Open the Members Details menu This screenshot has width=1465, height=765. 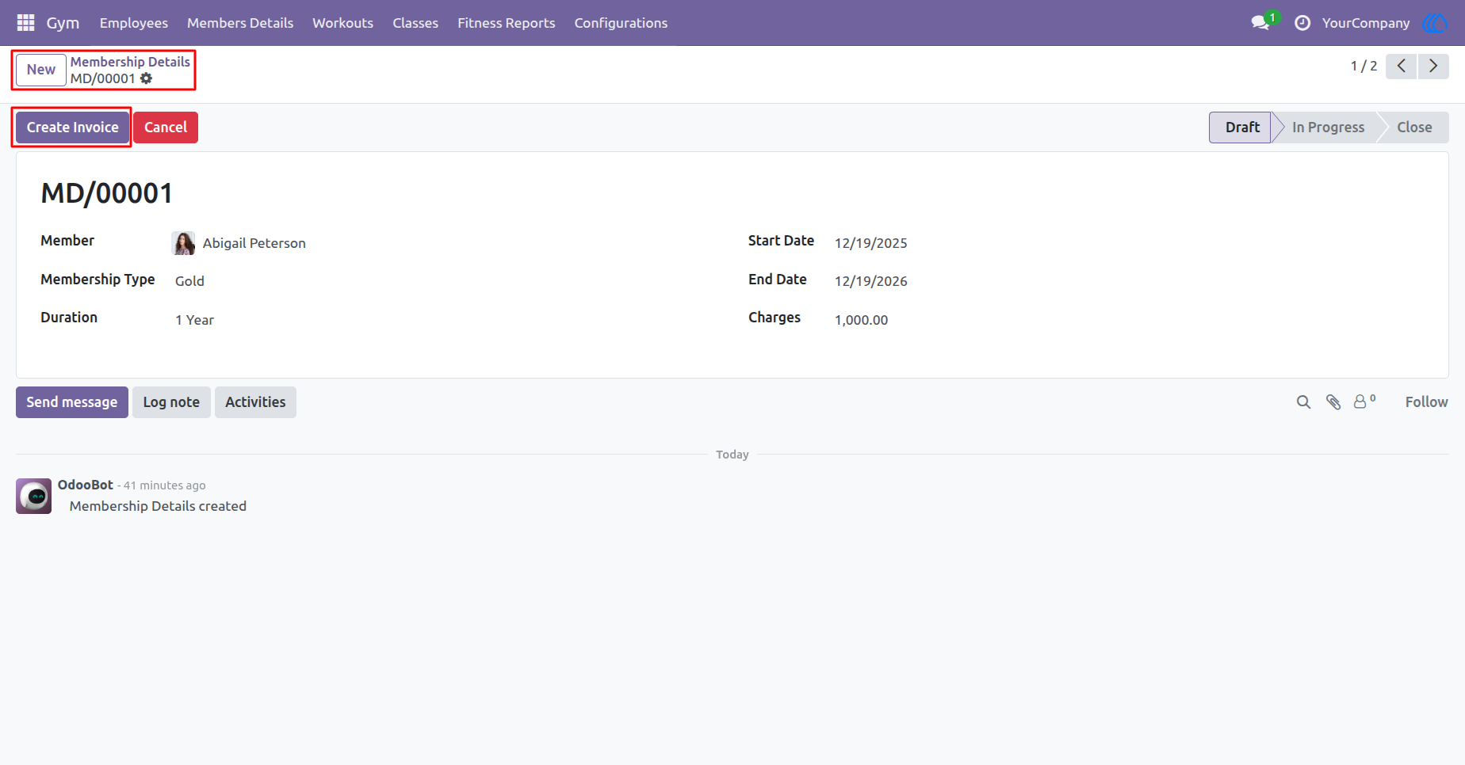pyautogui.click(x=240, y=23)
